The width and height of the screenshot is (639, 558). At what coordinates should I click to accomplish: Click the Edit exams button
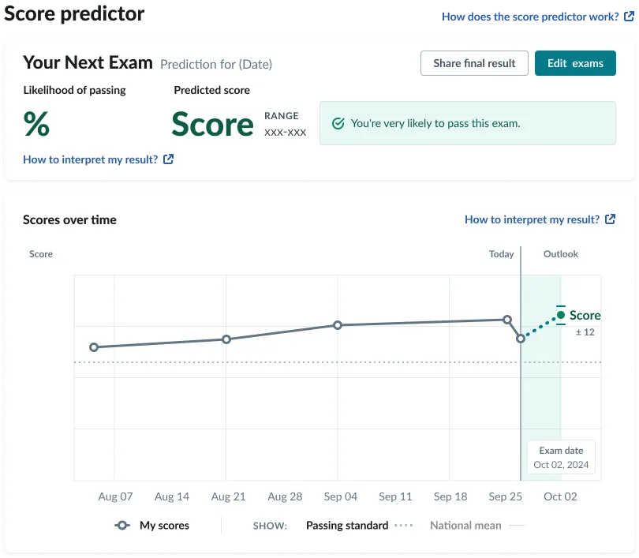tap(575, 63)
